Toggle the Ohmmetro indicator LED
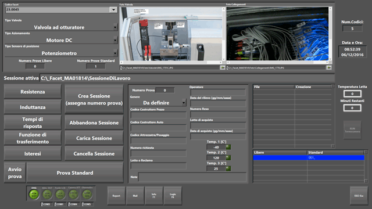The height and width of the screenshot is (209, 372). 87,194
